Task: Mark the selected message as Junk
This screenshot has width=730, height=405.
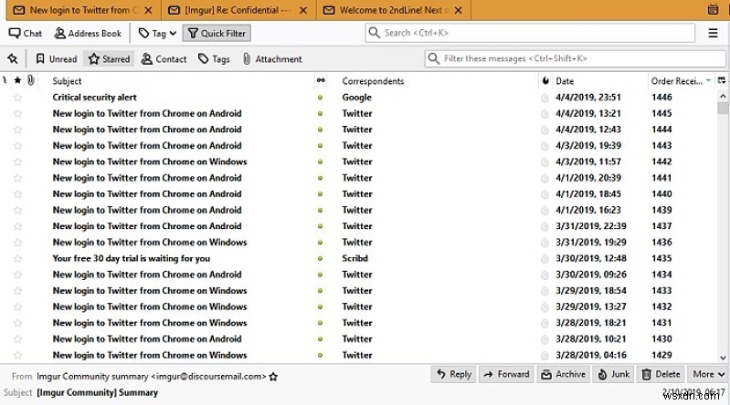Action: 614,374
